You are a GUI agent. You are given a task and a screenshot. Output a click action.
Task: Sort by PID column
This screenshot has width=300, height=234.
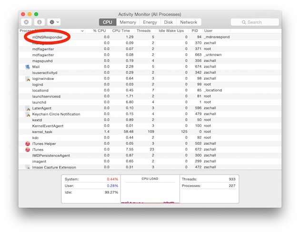tap(195, 31)
